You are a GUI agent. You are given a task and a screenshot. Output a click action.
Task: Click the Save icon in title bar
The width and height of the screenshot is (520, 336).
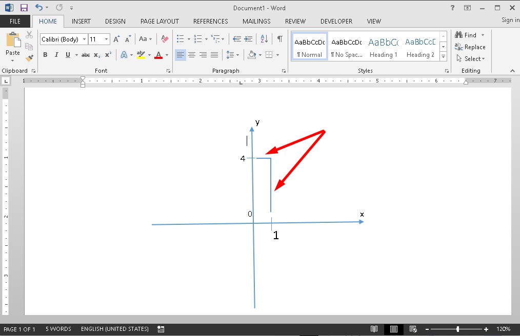pos(24,8)
